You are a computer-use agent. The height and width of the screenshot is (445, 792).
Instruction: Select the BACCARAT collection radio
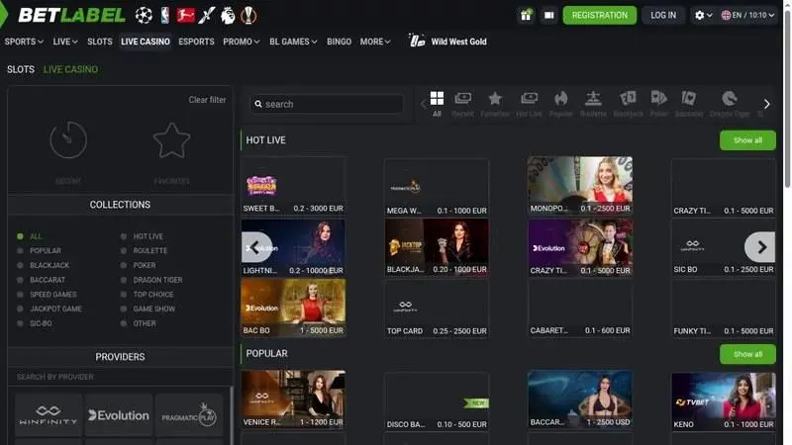click(x=20, y=280)
